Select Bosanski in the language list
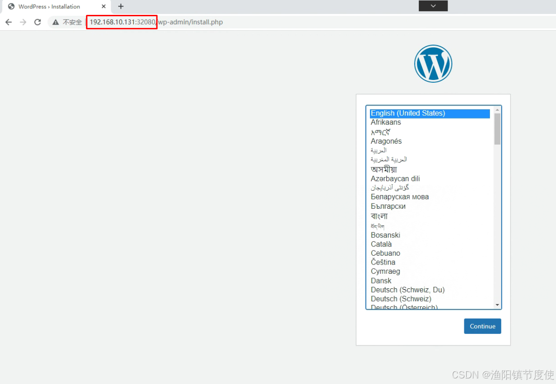 pos(430,235)
